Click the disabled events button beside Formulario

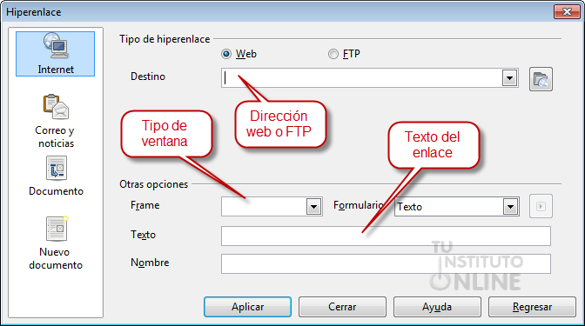[541, 206]
